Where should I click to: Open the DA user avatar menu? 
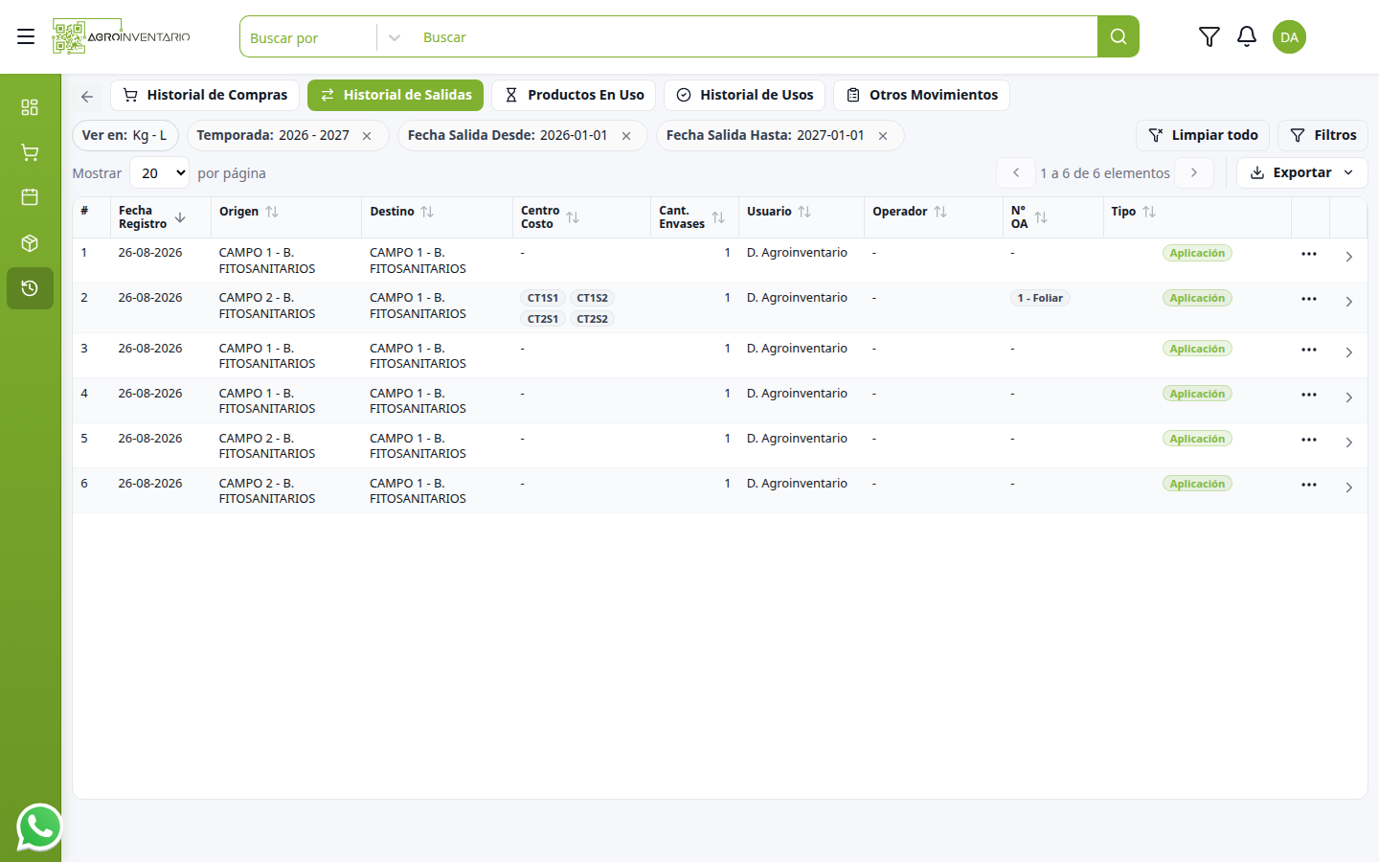(1289, 36)
